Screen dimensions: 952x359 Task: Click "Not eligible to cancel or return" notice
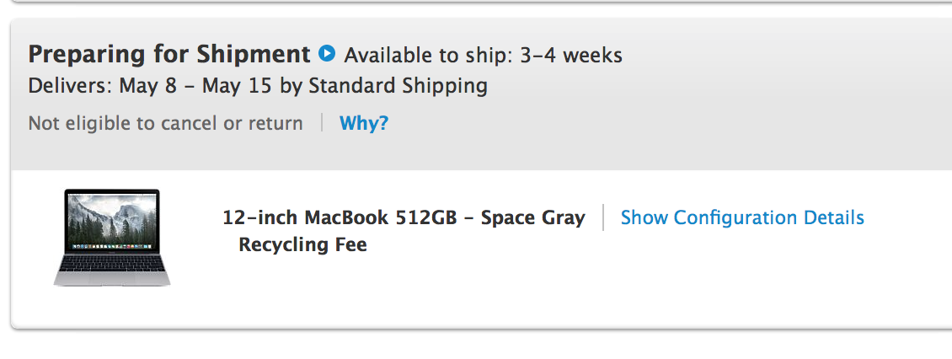tap(165, 123)
